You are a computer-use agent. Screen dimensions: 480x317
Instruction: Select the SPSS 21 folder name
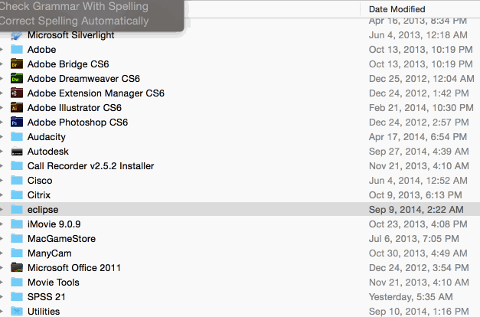pyautogui.click(x=47, y=297)
